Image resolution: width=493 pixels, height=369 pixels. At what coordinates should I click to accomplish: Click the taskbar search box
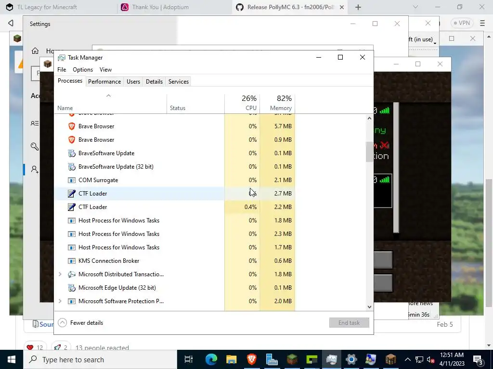pos(100,359)
